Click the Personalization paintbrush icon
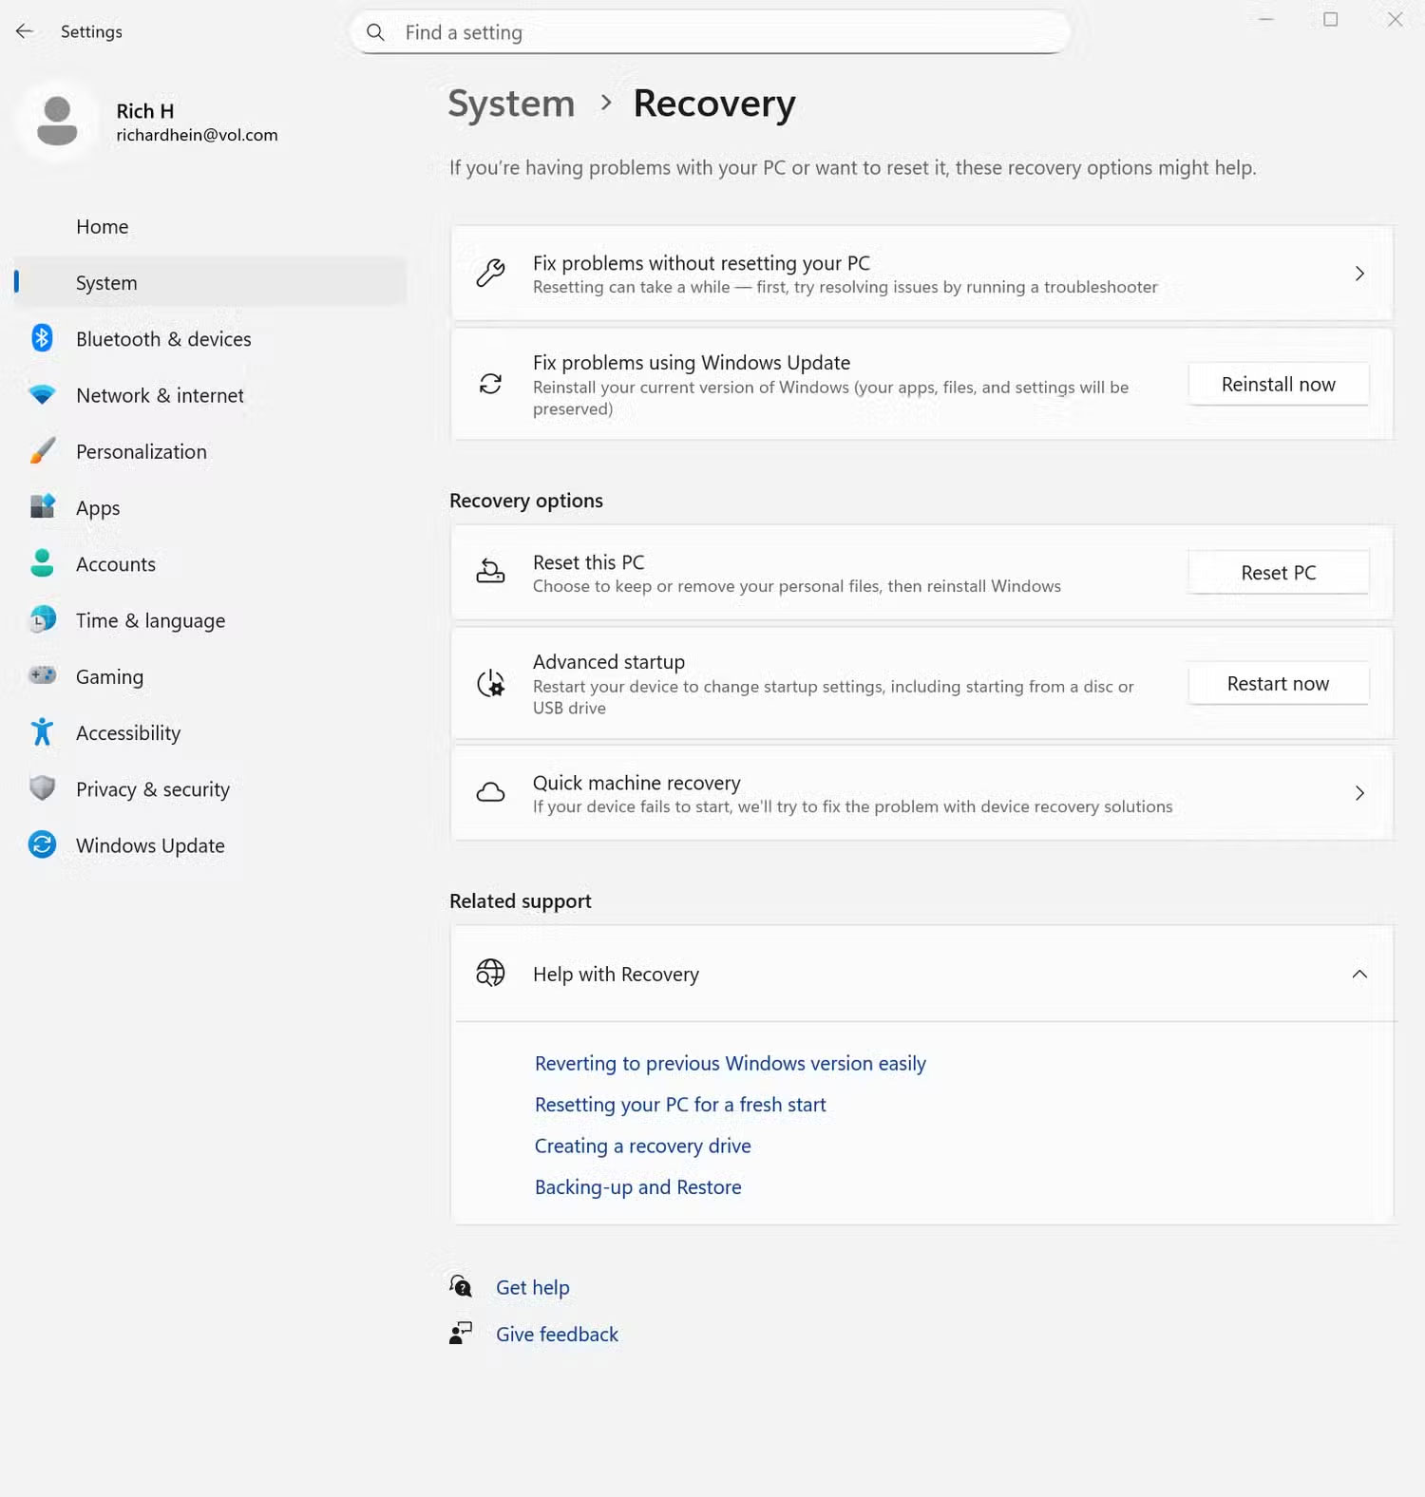The image size is (1425, 1497). click(42, 451)
